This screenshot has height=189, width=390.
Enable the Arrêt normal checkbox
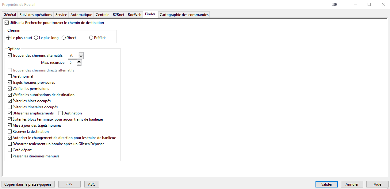10,76
